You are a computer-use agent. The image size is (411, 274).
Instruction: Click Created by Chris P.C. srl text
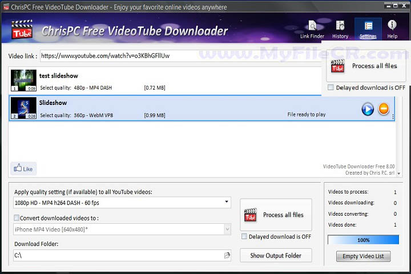click(370, 173)
